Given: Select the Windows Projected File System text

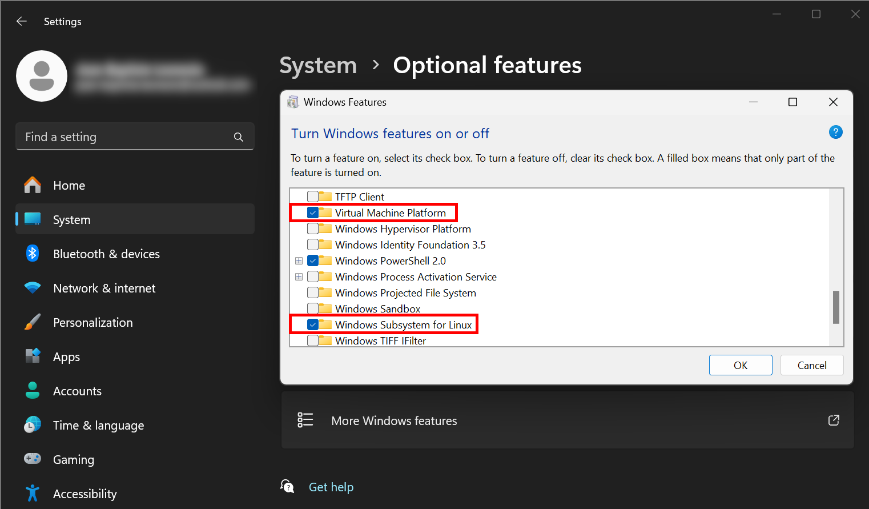Looking at the screenshot, I should tap(405, 292).
